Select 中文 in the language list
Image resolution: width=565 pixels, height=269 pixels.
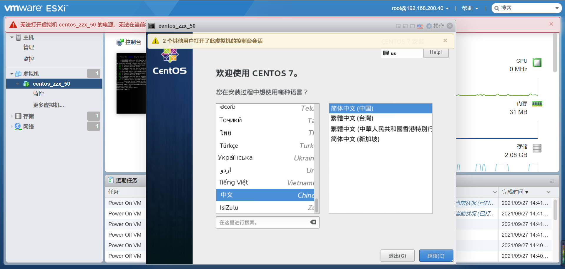click(265, 195)
